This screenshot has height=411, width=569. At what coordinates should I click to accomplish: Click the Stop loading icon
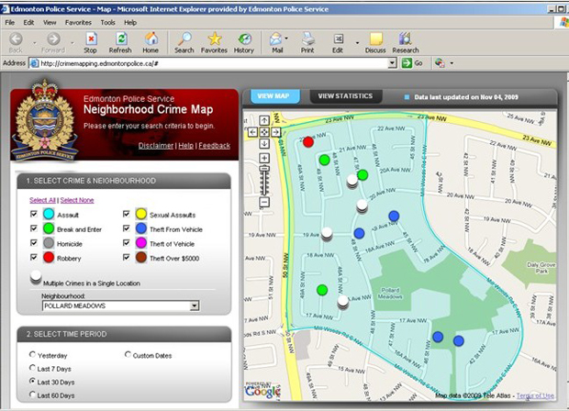[x=91, y=39]
